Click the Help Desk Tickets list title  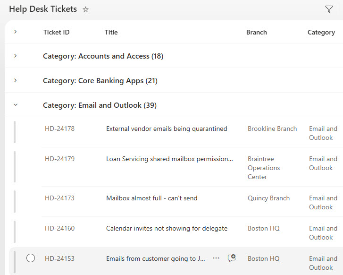pyautogui.click(x=43, y=9)
